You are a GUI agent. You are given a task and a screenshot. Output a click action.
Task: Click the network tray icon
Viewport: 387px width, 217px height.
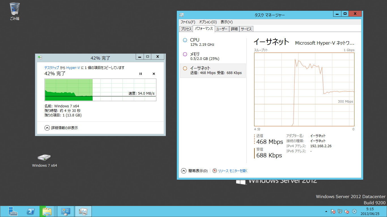pos(340,211)
